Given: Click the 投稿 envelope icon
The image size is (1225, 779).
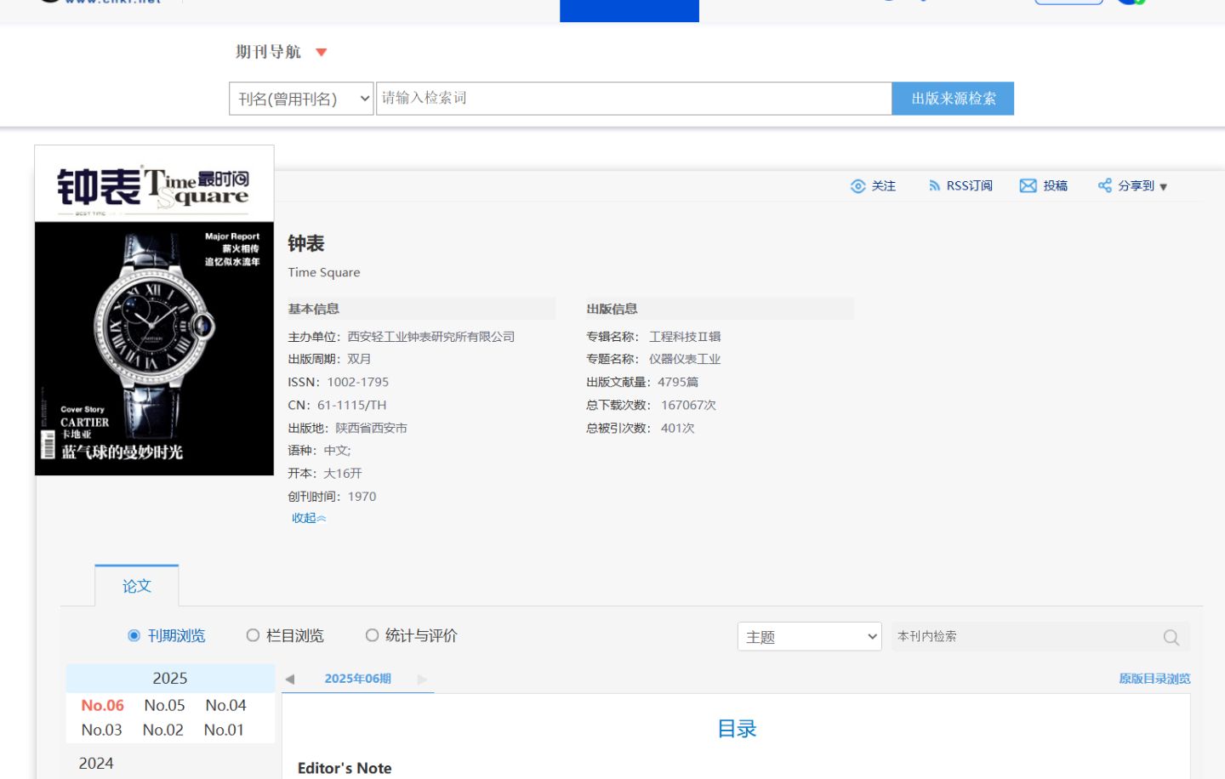Looking at the screenshot, I should point(1028,186).
